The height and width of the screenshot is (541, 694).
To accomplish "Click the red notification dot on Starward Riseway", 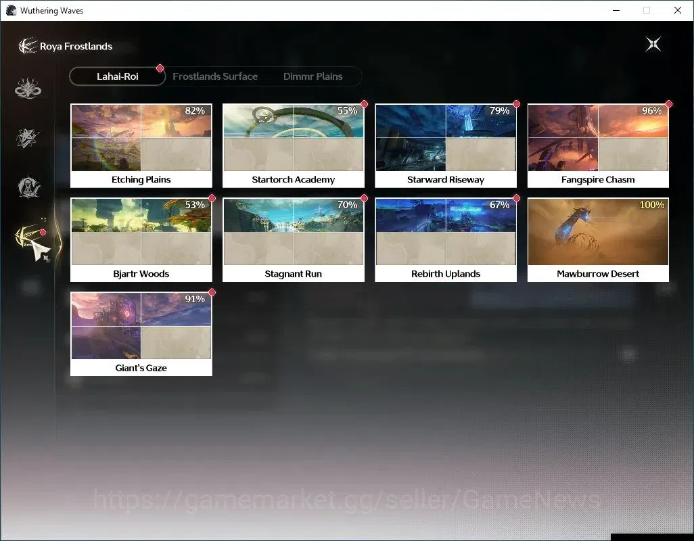I will 516,104.
